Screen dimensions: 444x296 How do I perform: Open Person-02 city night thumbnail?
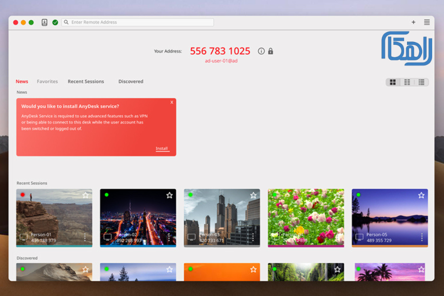point(138,218)
